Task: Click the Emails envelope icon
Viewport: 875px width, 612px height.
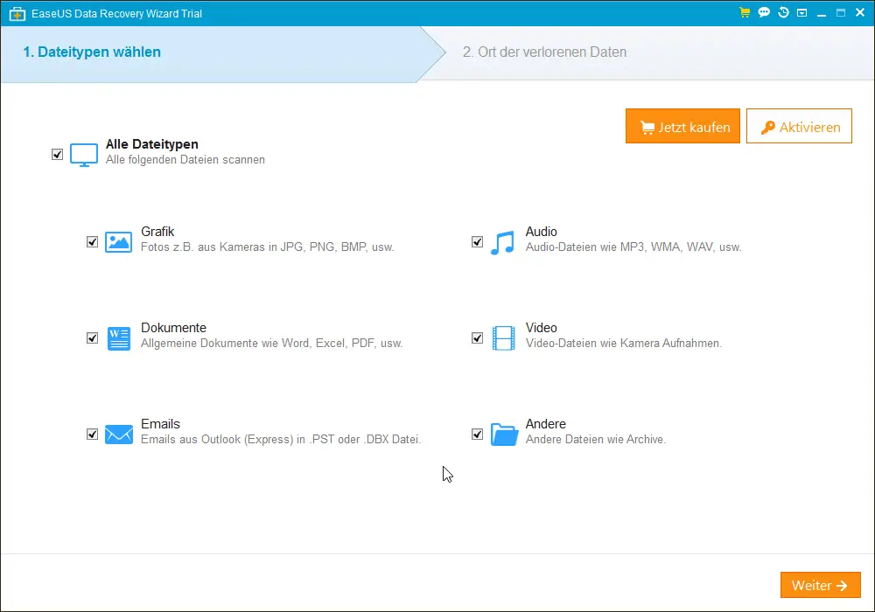Action: 119,435
